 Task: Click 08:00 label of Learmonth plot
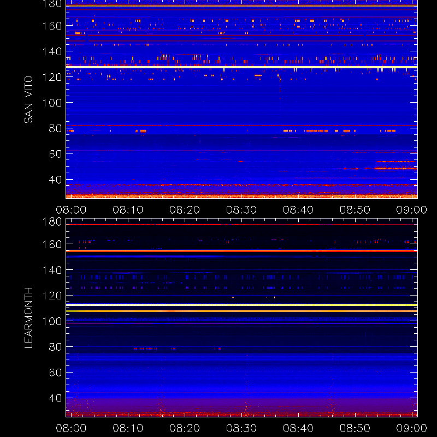pyautogui.click(x=71, y=428)
